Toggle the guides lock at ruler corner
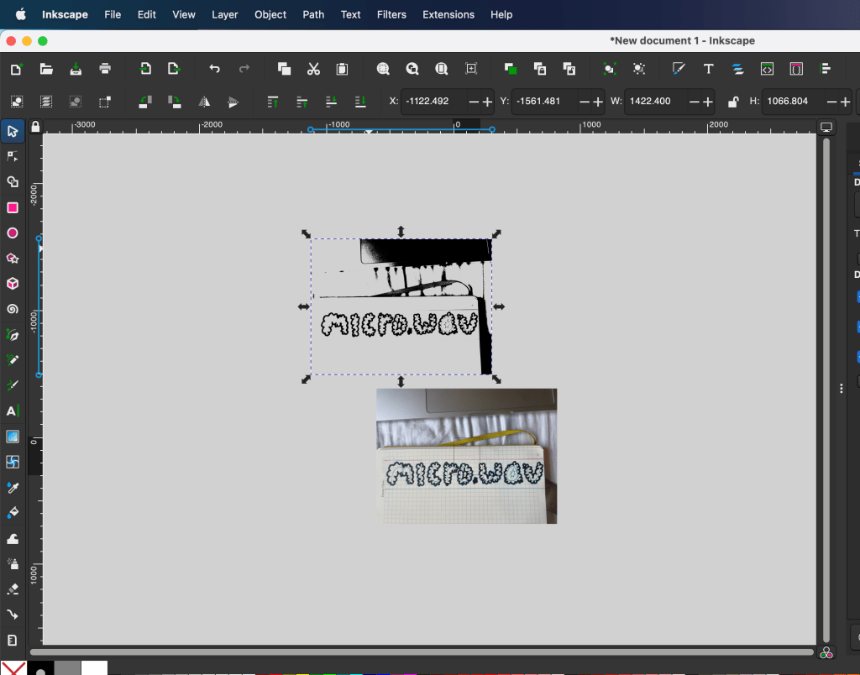860x675 pixels. coord(35,127)
